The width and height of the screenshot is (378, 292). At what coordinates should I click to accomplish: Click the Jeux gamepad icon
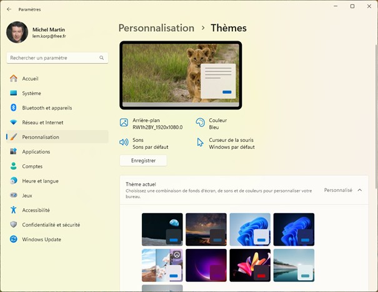(14, 195)
